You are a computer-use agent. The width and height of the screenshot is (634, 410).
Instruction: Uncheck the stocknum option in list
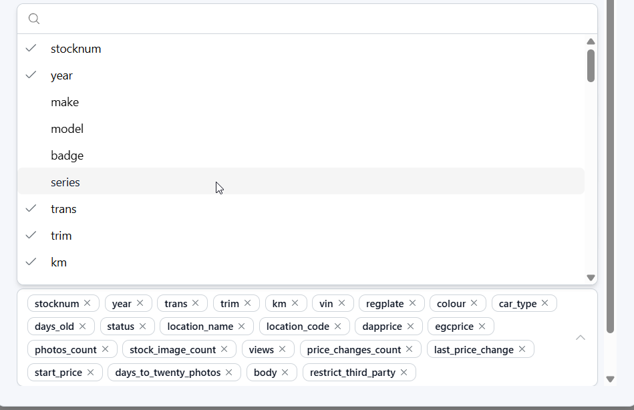[x=75, y=49]
